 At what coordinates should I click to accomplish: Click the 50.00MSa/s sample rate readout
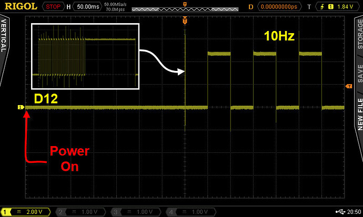coord(115,4)
